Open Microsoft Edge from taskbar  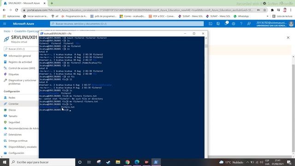[137, 162]
